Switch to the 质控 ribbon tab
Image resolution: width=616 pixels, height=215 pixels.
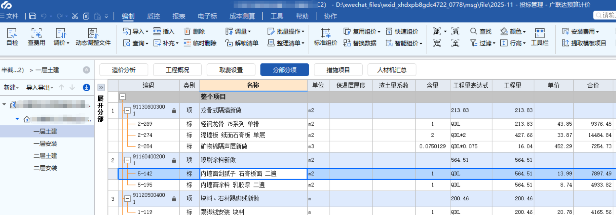(153, 16)
